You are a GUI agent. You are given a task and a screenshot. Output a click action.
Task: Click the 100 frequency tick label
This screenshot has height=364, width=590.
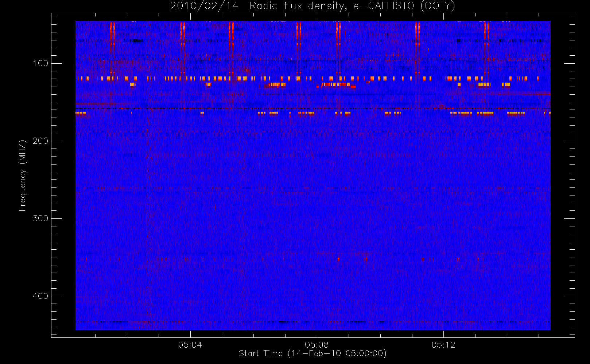pos(40,63)
